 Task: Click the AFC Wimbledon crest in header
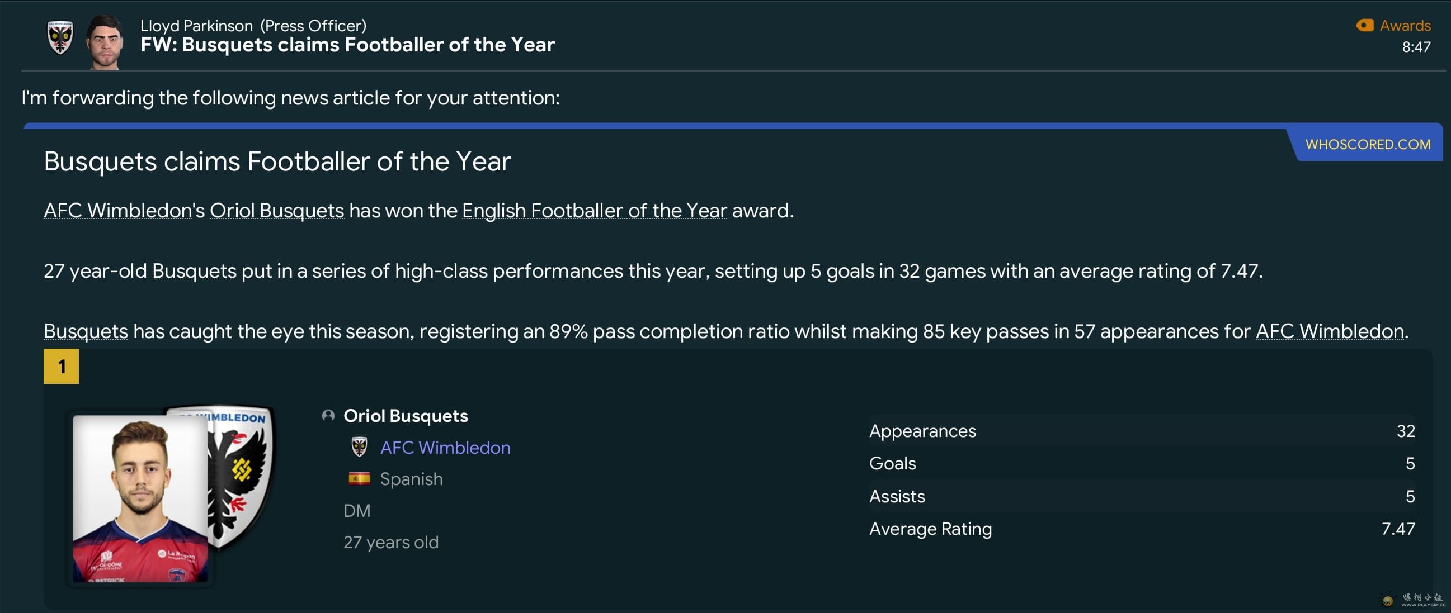tap(60, 37)
